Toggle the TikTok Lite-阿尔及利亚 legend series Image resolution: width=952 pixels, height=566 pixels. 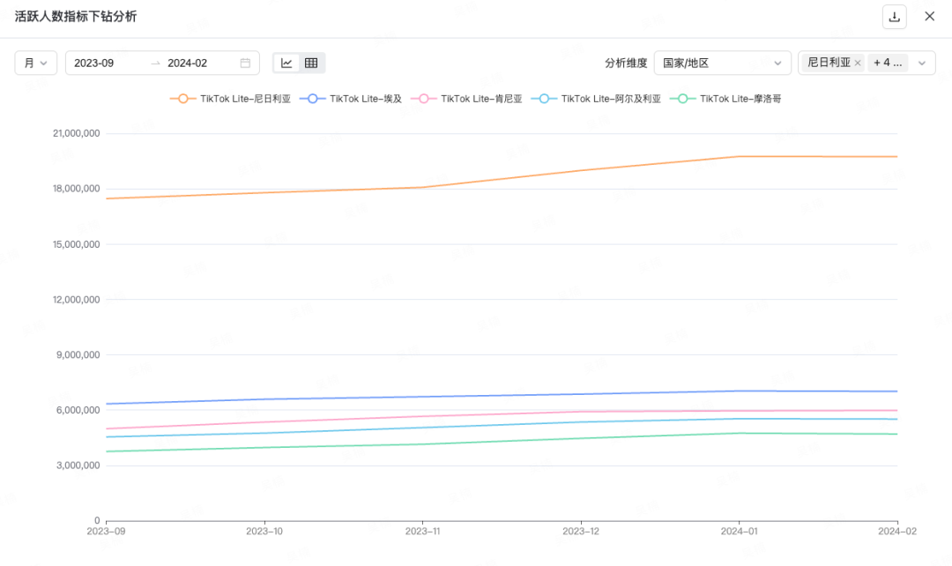pyautogui.click(x=596, y=99)
